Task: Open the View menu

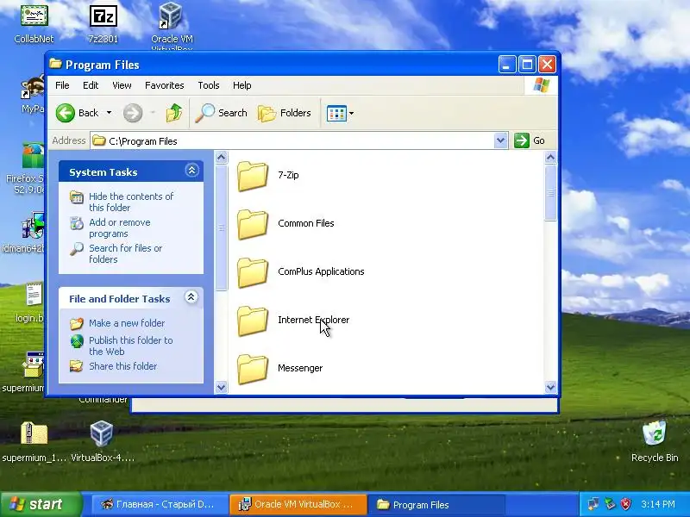Action: tap(122, 85)
